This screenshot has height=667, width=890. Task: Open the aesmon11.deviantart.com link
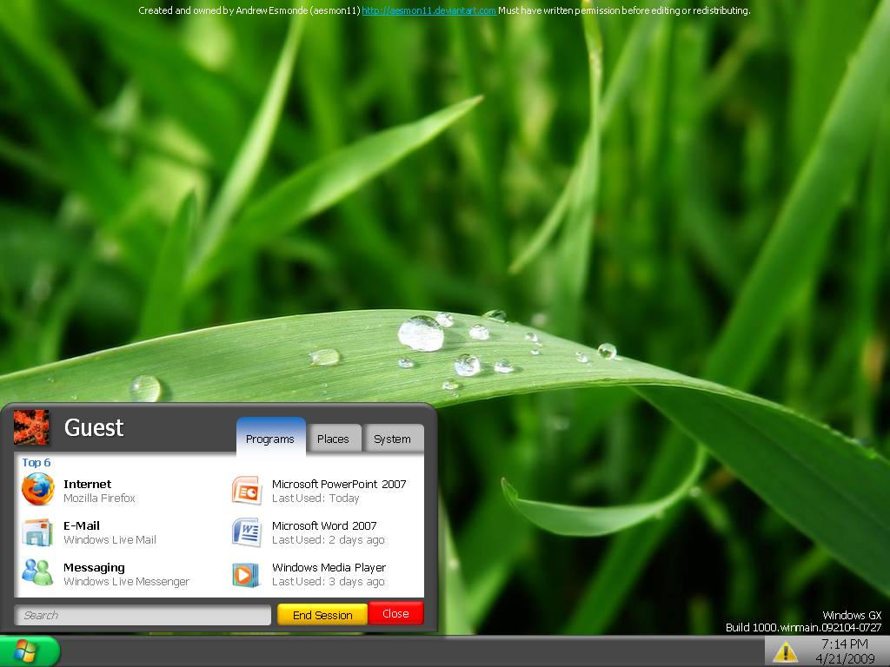click(429, 11)
